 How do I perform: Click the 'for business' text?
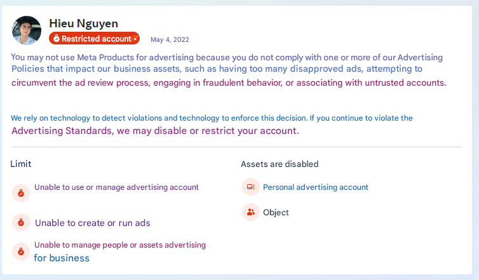62,258
